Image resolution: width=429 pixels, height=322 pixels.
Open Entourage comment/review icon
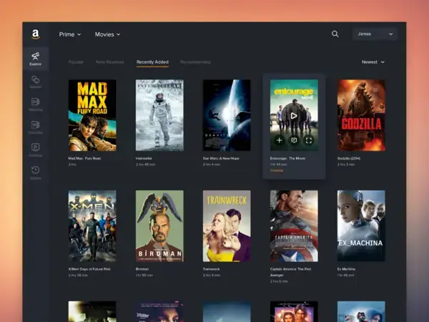click(x=294, y=140)
